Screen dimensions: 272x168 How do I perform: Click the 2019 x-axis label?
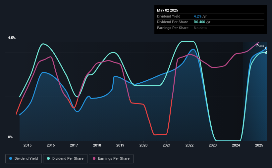click(120, 145)
